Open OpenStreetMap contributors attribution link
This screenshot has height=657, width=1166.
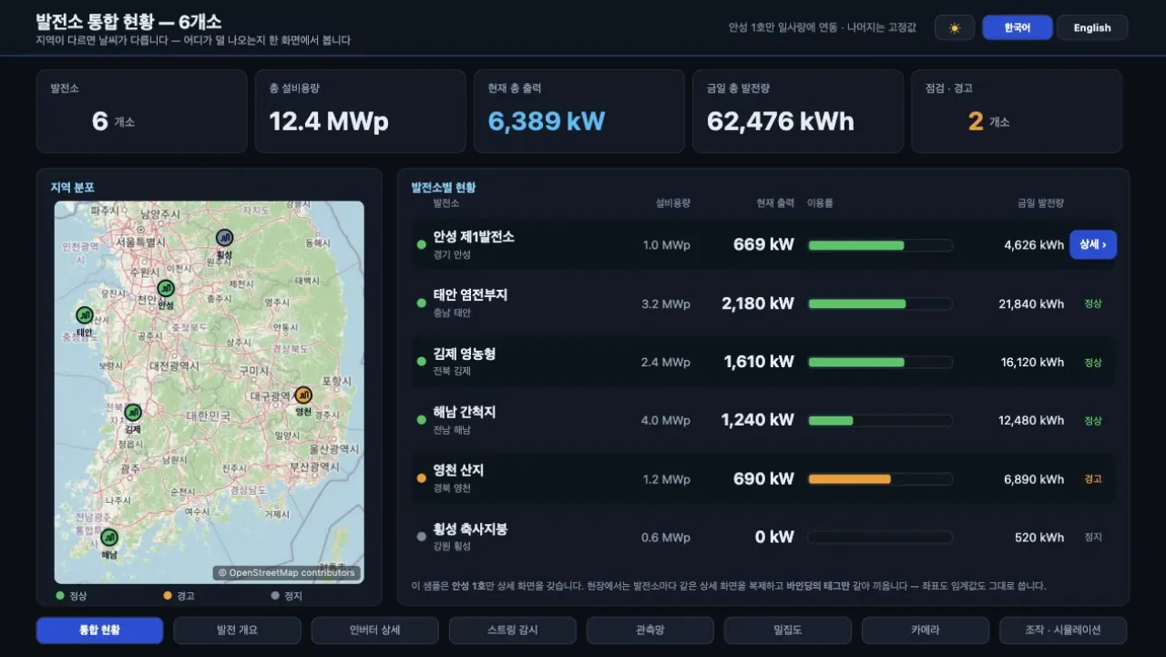tap(287, 573)
